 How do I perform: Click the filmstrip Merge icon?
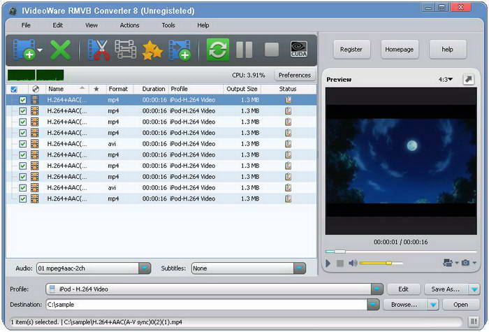(x=126, y=50)
